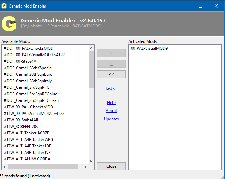Click the down arrow of the mods list scrollbar
The height and width of the screenshot is (179, 225).
(91, 161)
